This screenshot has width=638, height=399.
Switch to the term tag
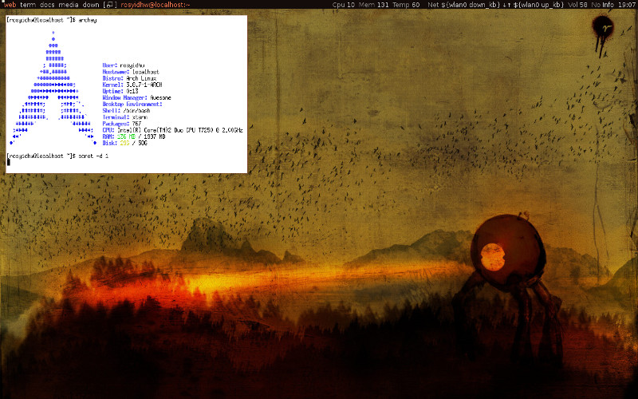(28, 5)
